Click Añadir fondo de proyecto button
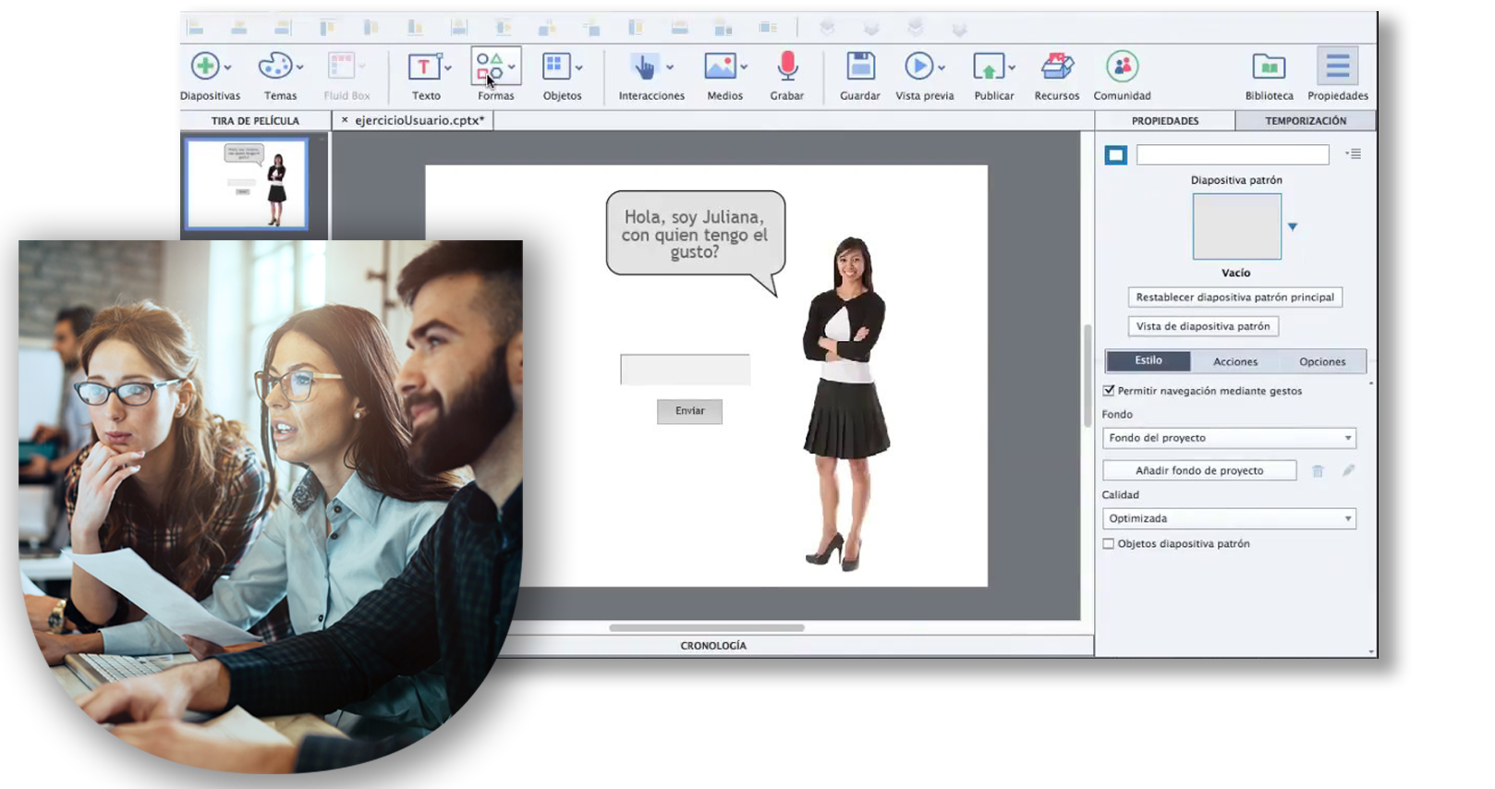The image size is (1495, 789). (1199, 470)
